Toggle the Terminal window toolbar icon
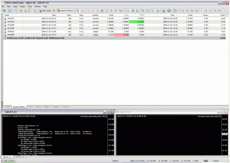 30,11
